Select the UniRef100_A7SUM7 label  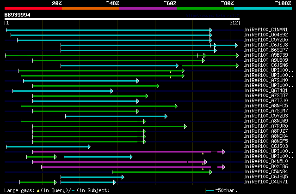[265, 111]
